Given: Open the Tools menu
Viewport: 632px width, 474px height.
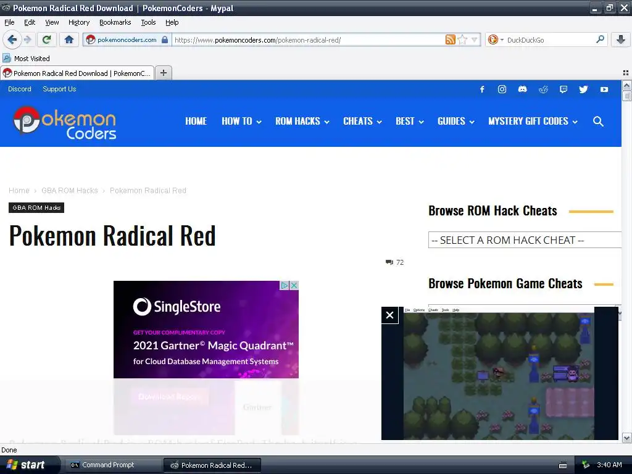Looking at the screenshot, I should pyautogui.click(x=148, y=22).
